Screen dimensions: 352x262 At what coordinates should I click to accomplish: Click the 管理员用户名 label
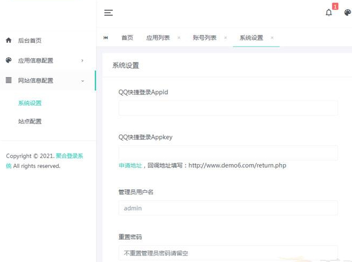(136, 192)
